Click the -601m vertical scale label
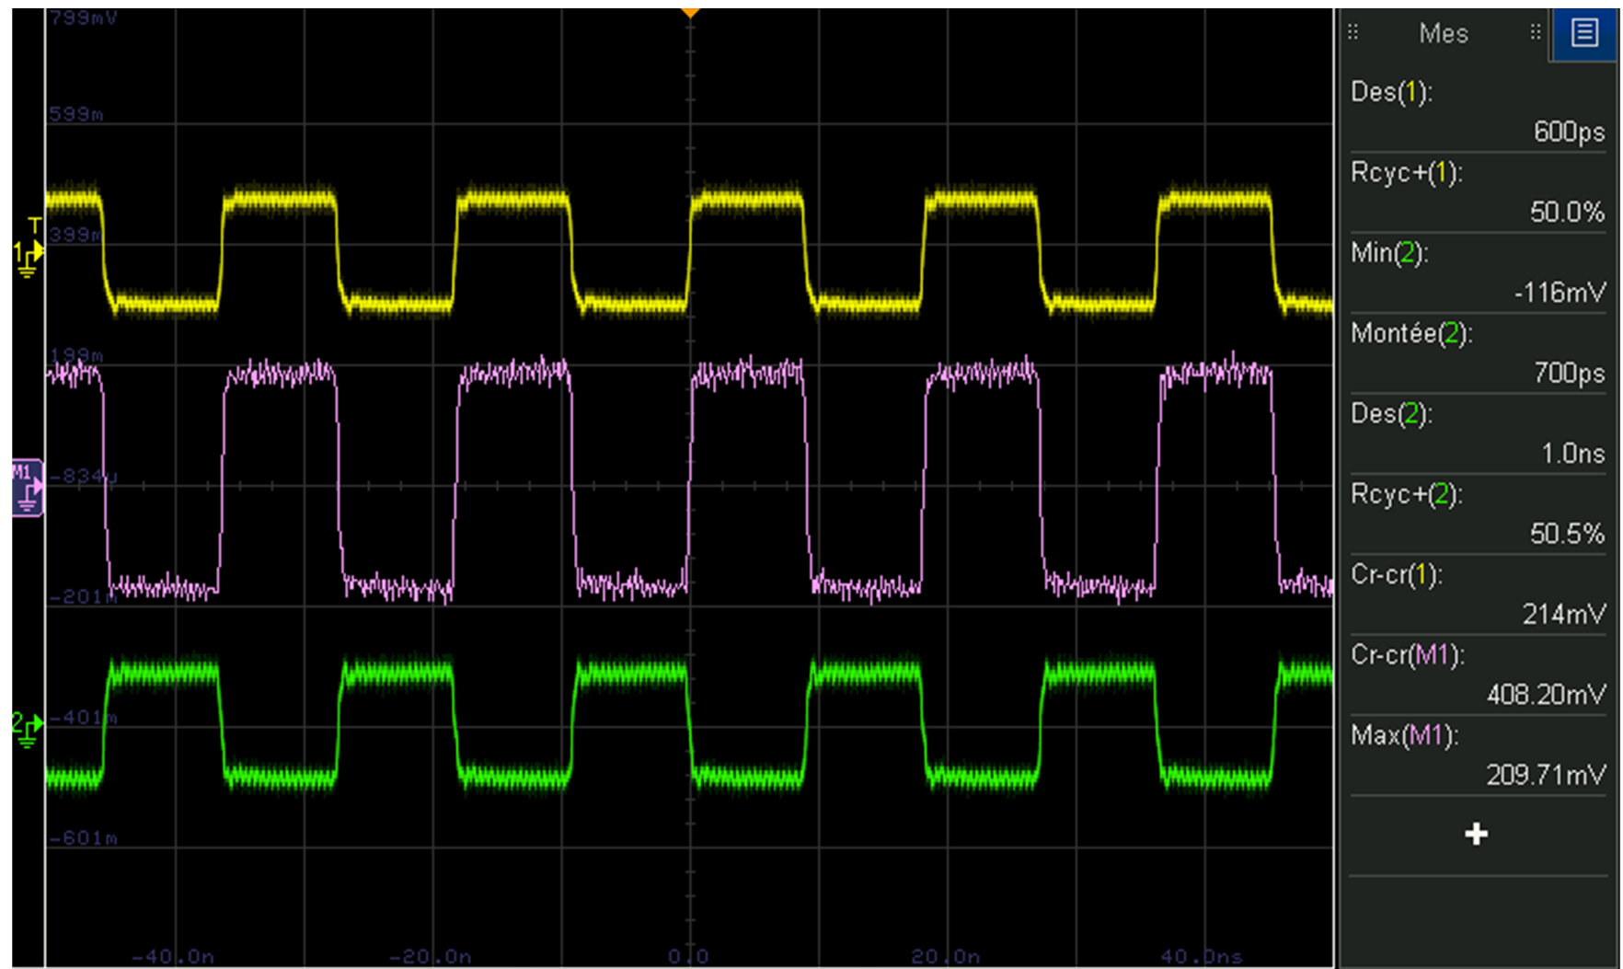Viewport: 1623px width, 969px height. pos(83,838)
